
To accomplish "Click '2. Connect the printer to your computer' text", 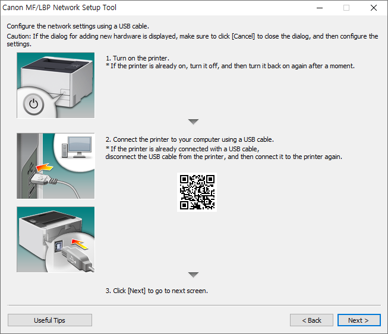I will click(x=190, y=139).
